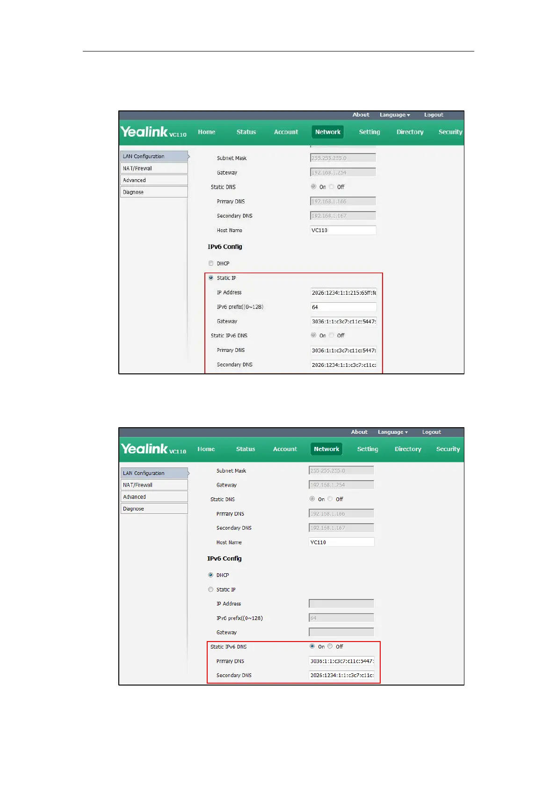Open Security tab in lower screenshot

448,449
